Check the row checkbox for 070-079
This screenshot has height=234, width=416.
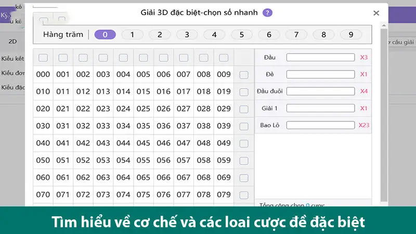point(244,195)
